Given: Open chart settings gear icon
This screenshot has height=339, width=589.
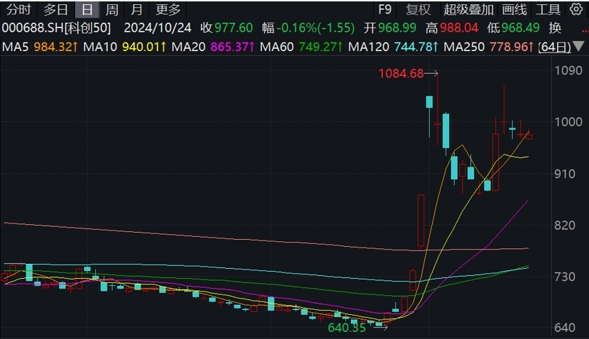Looking at the screenshot, I should [576, 9].
